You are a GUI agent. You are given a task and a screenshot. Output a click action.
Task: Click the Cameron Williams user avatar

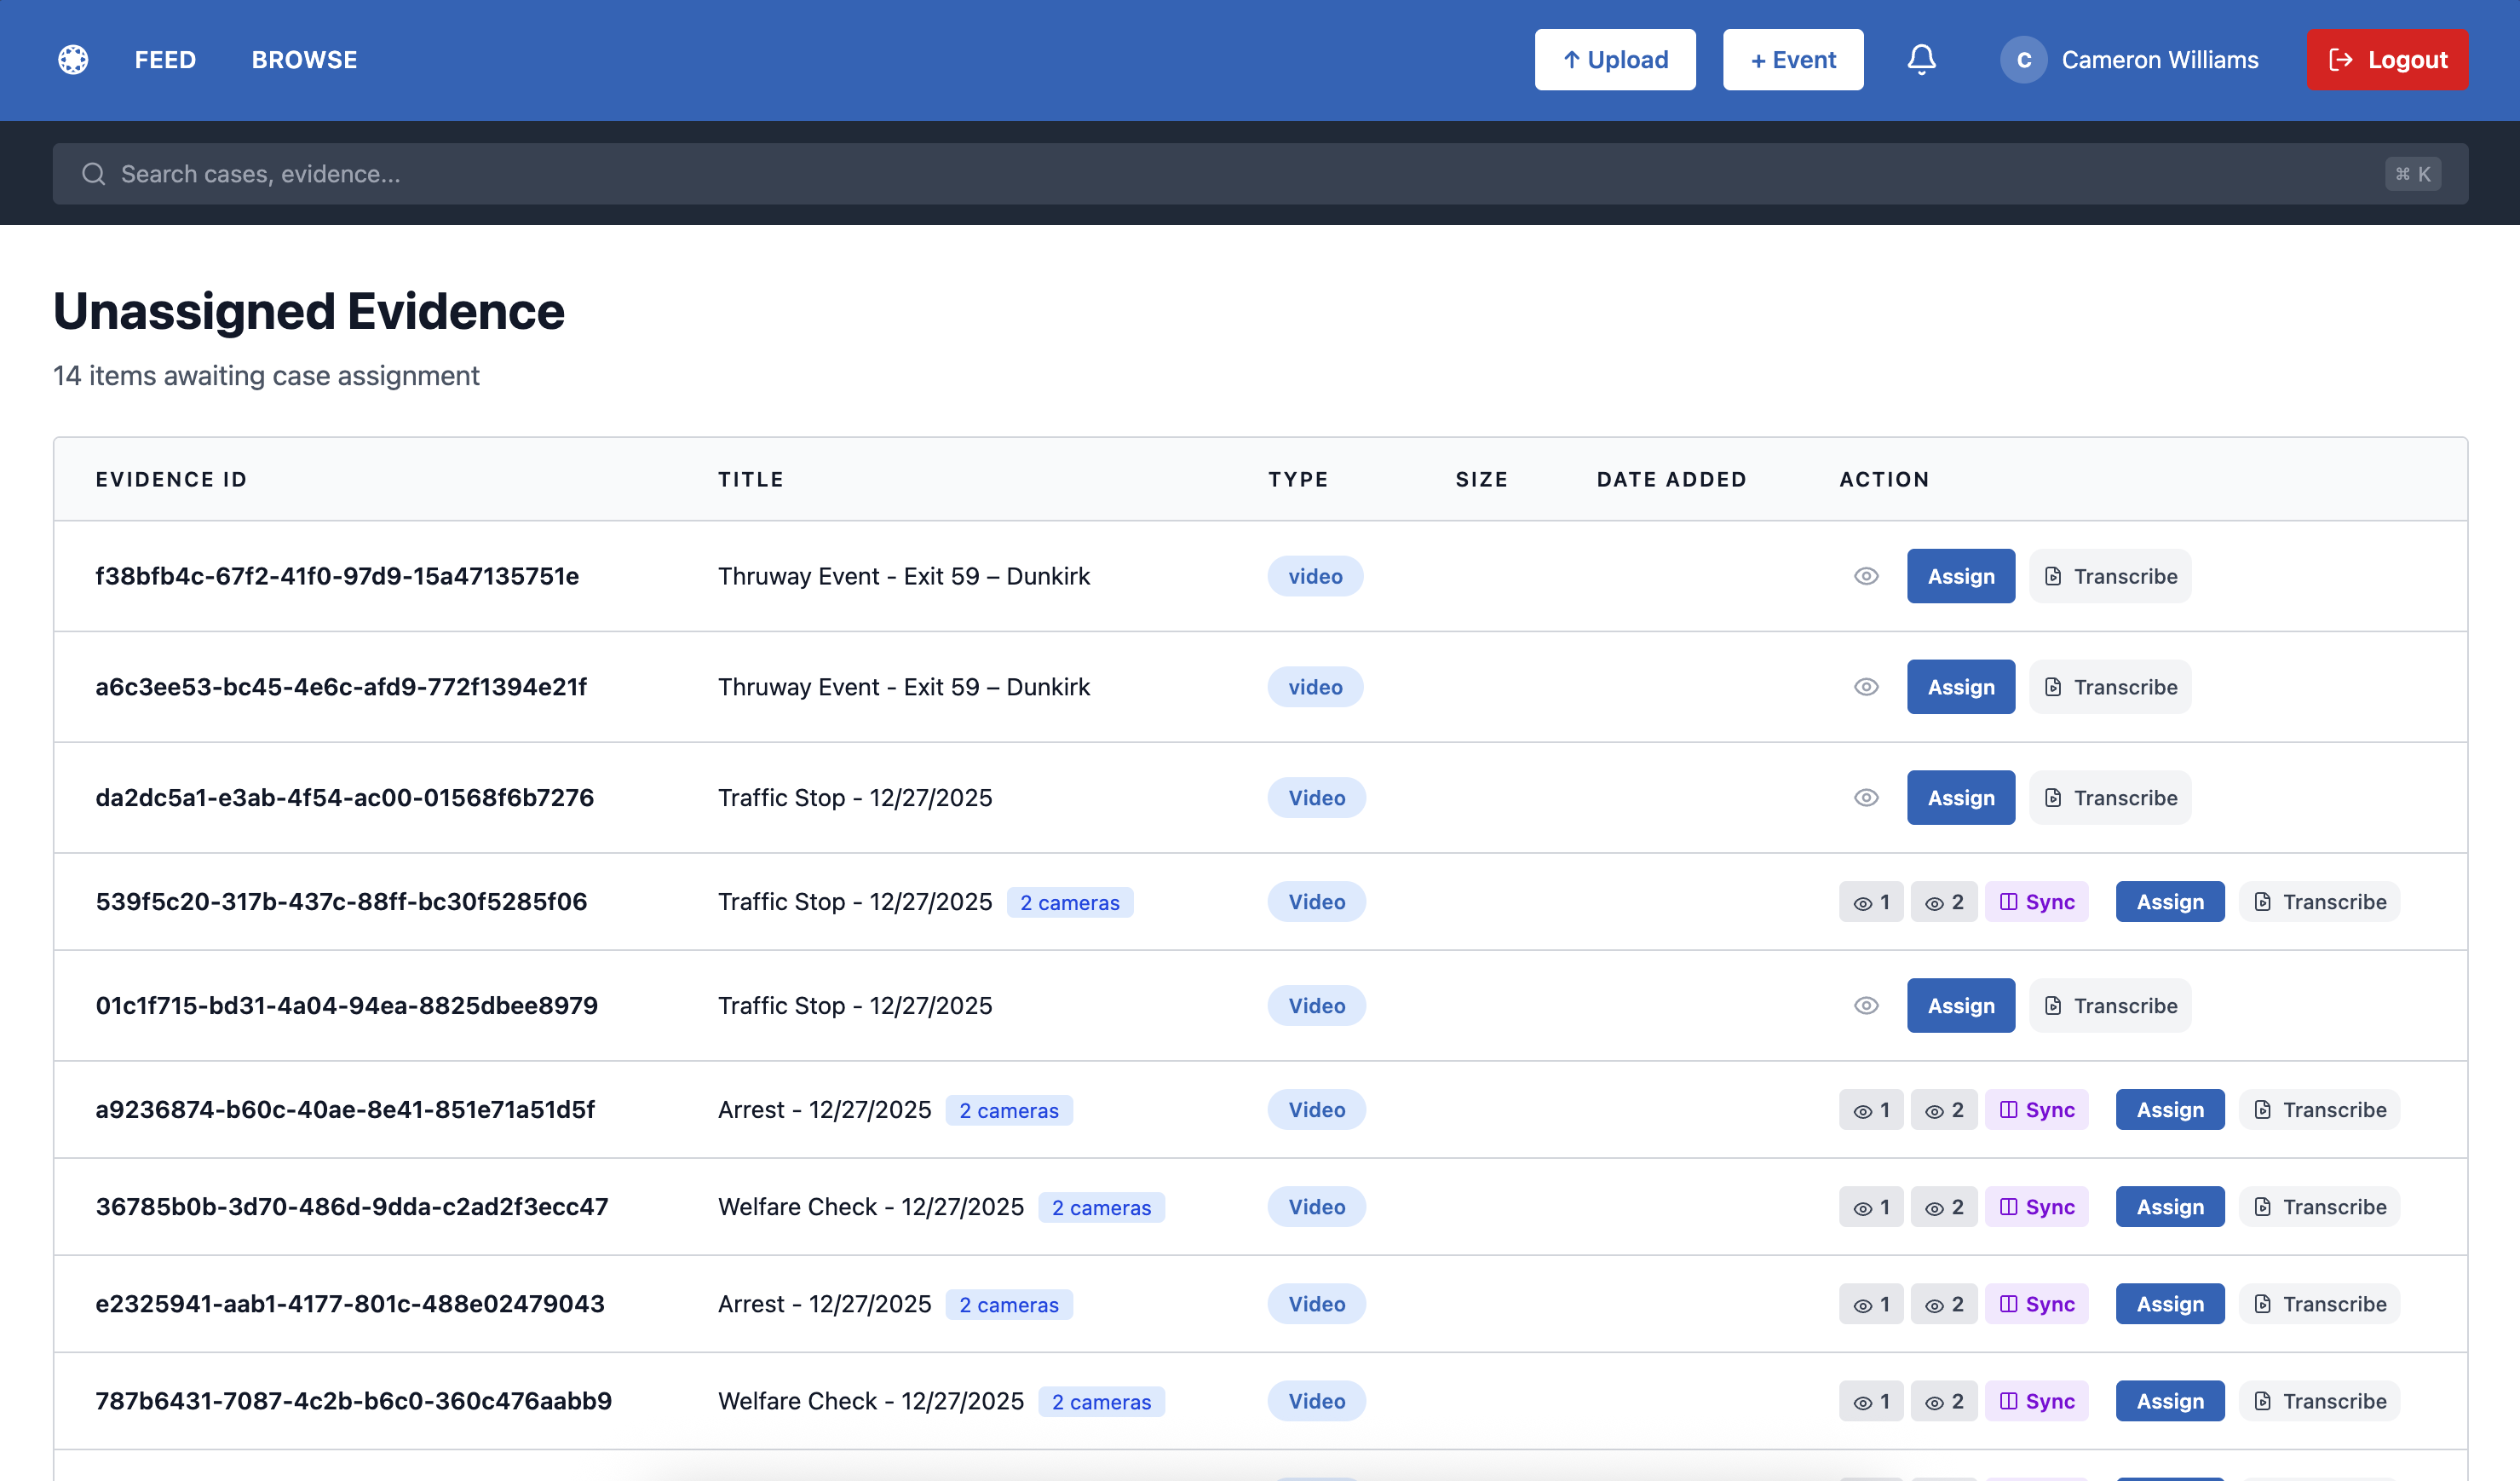pos(2023,60)
